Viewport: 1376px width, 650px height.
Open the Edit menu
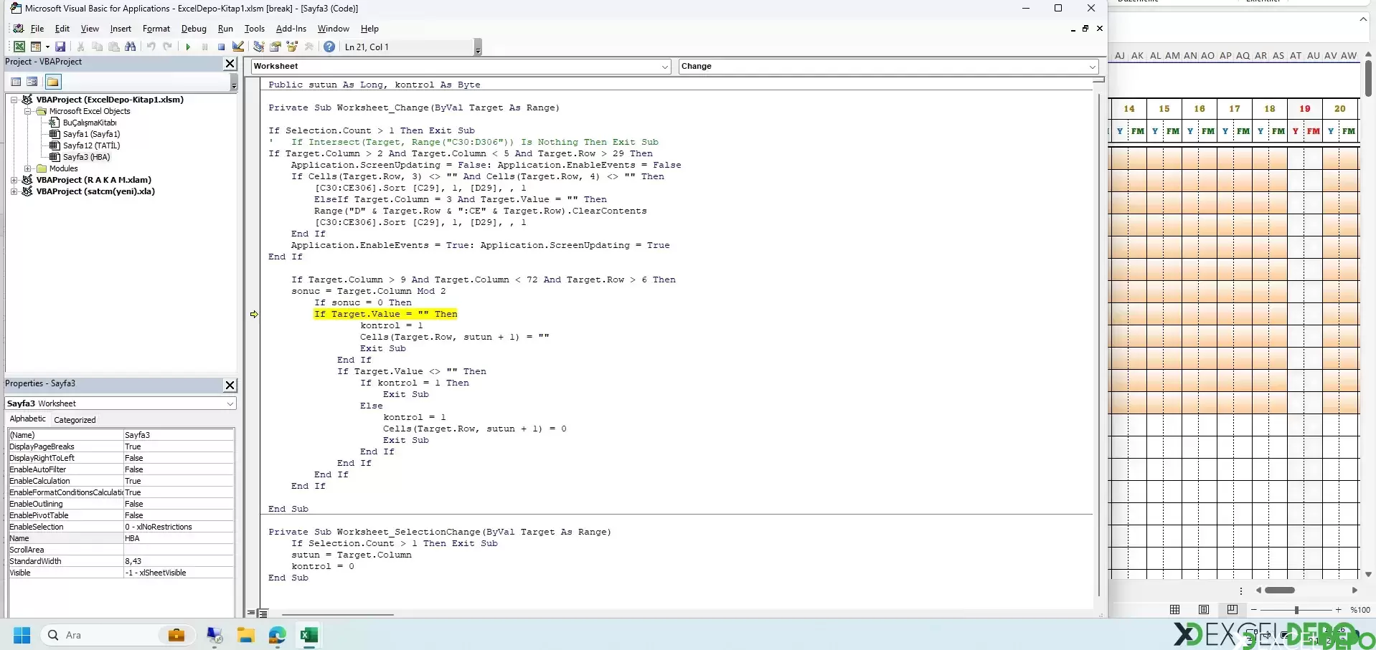pyautogui.click(x=62, y=29)
